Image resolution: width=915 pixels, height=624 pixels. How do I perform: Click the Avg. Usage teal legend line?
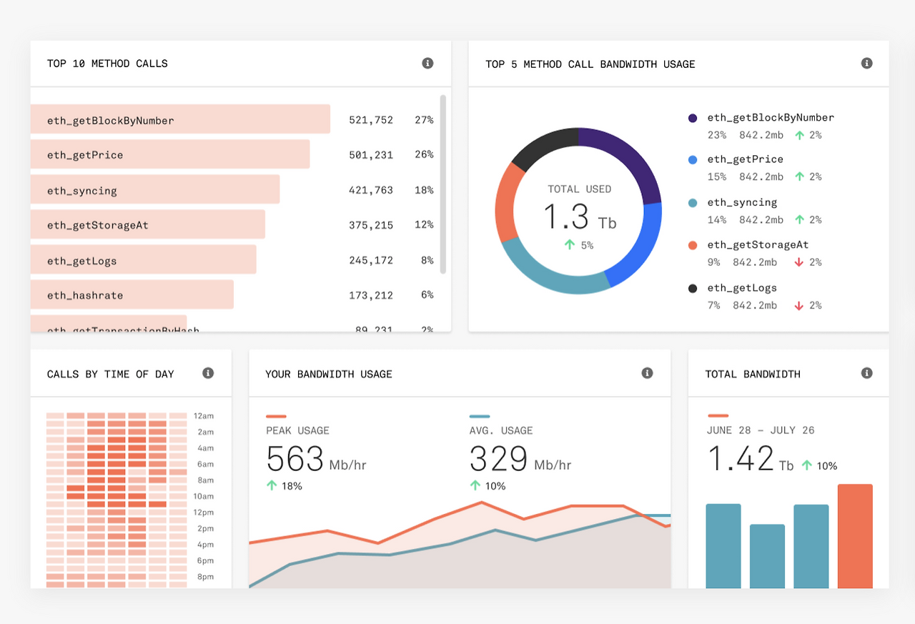click(480, 416)
